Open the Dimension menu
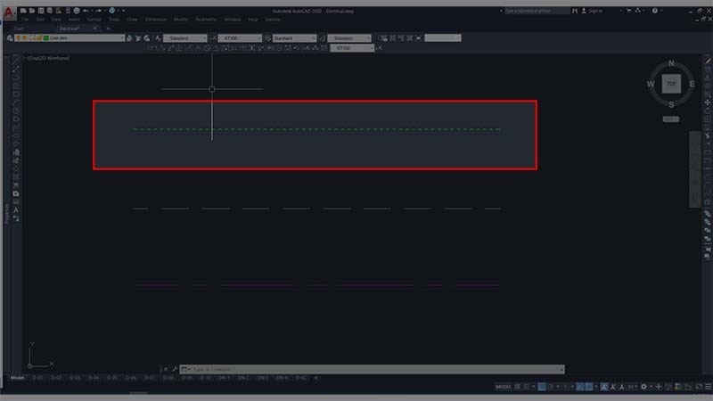The height and width of the screenshot is (401, 713). [x=156, y=20]
